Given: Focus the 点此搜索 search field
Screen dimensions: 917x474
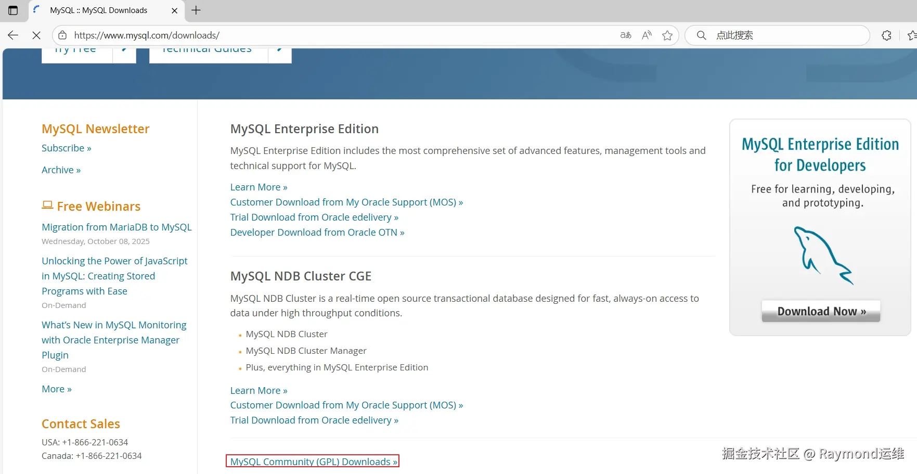Looking at the screenshot, I should point(777,35).
